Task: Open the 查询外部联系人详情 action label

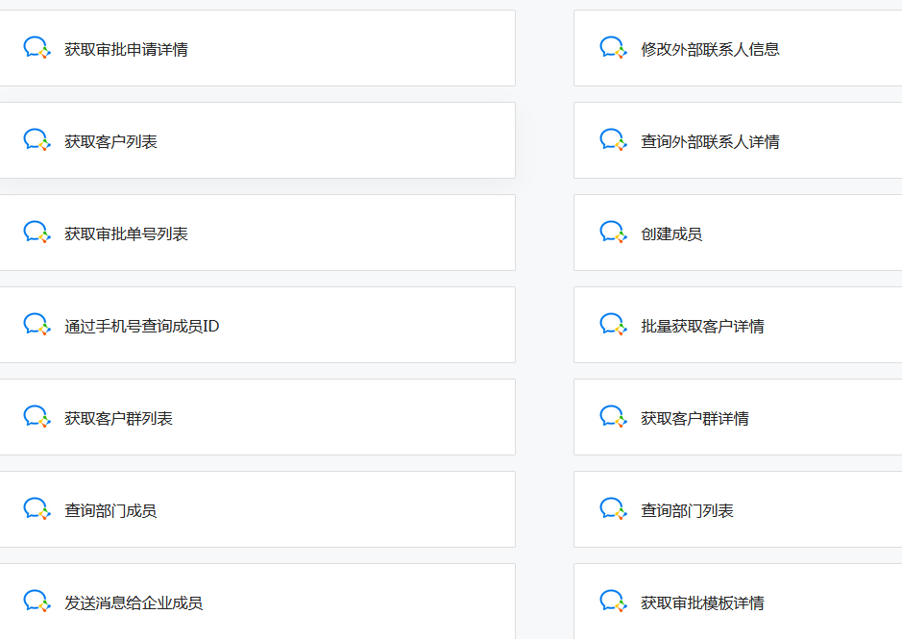Action: [711, 141]
